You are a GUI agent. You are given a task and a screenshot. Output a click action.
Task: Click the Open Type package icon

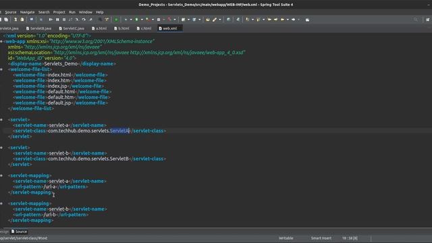click(208, 20)
